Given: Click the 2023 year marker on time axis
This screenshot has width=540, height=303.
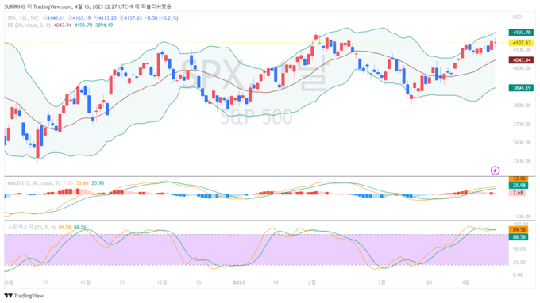Looking at the screenshot, I should point(239,282).
